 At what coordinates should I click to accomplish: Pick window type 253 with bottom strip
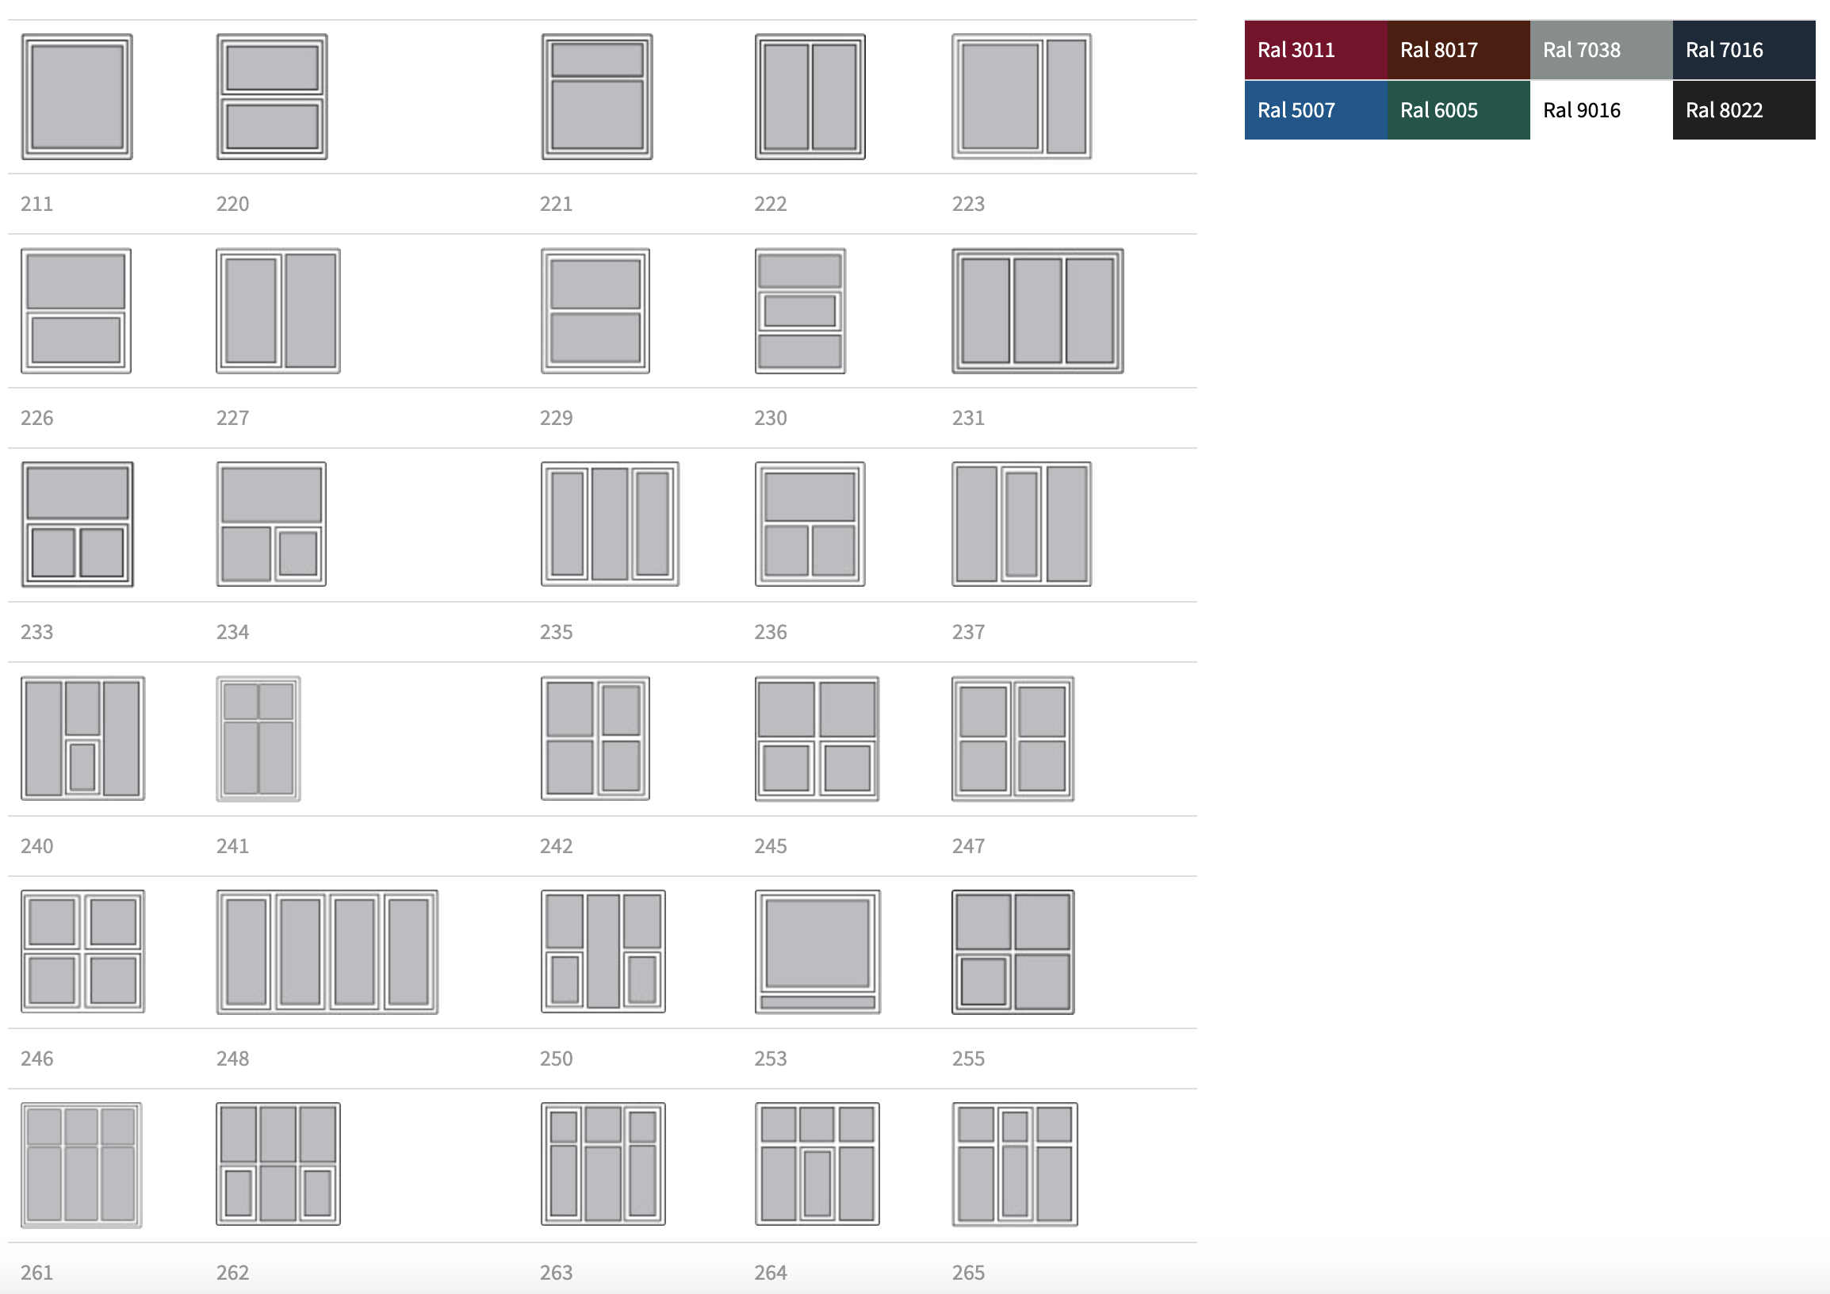pyautogui.click(x=817, y=951)
